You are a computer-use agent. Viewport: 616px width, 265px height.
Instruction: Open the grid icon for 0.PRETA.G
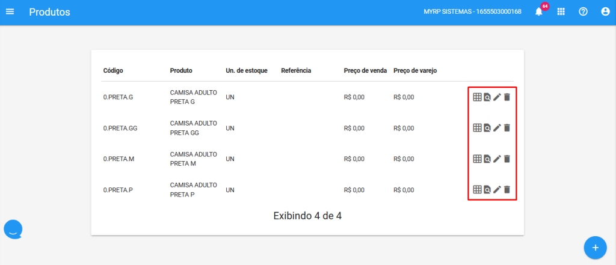477,97
